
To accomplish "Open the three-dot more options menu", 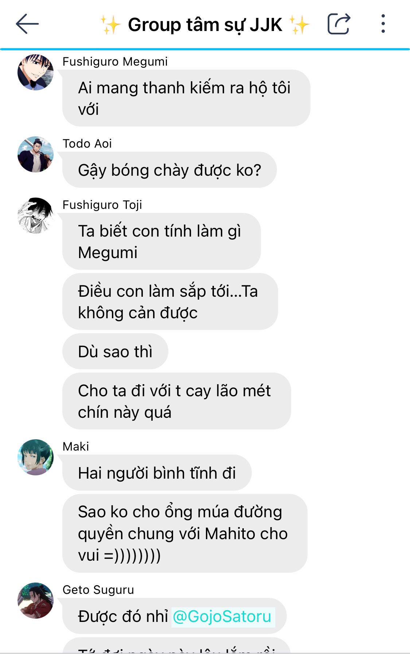I will pos(383,24).
